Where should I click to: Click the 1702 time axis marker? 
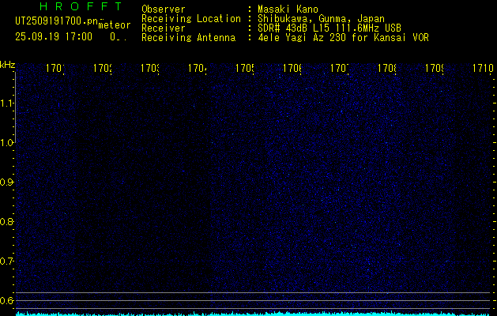[x=103, y=69]
